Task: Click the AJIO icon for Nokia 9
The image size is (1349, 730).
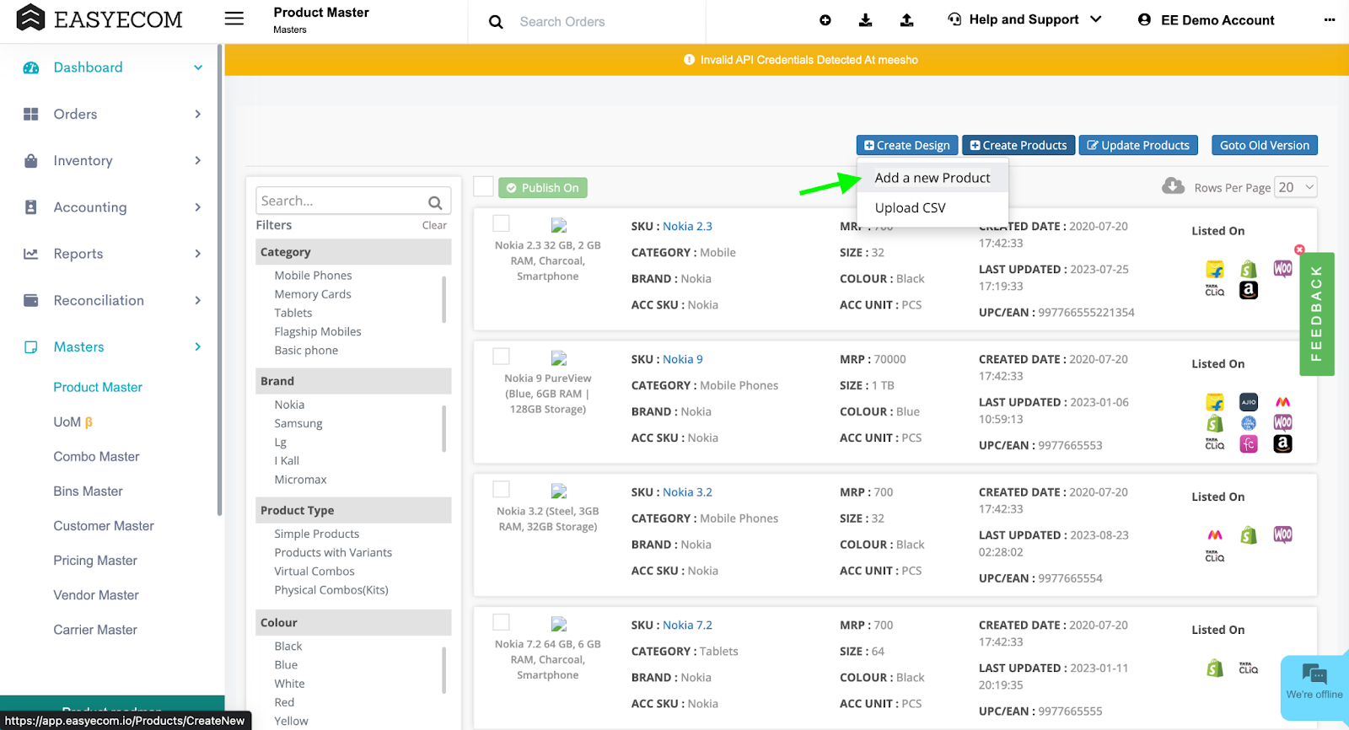Action: coord(1249,402)
